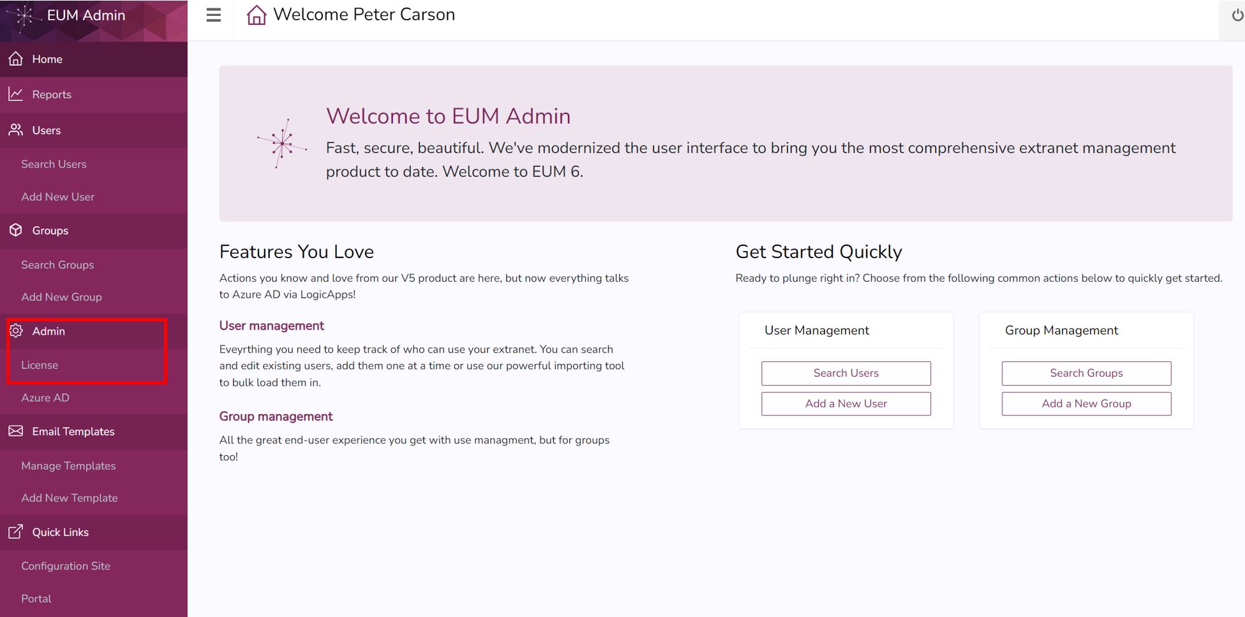This screenshot has height=617, width=1245.
Task: Click the Search Users button
Action: pyautogui.click(x=846, y=373)
